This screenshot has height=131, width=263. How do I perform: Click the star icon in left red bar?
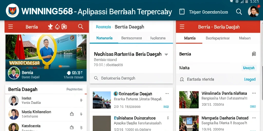click(50, 27)
